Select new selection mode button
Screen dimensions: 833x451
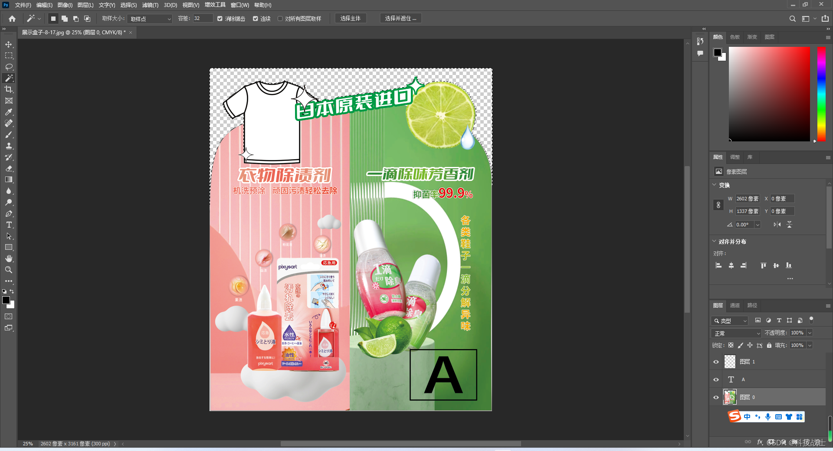pyautogui.click(x=53, y=19)
